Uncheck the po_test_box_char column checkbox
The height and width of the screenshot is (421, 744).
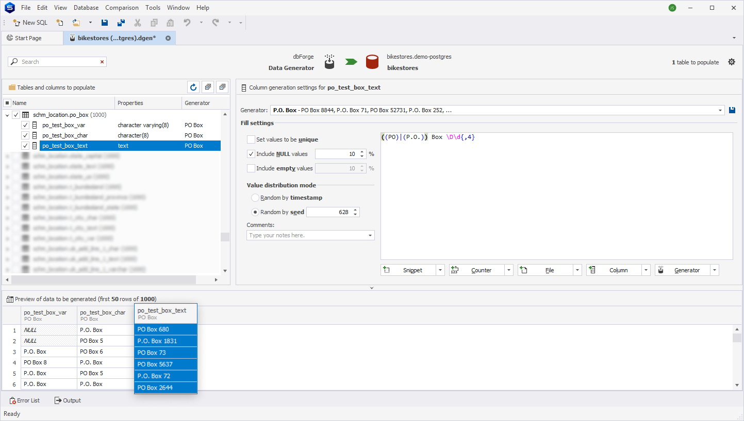coord(25,135)
